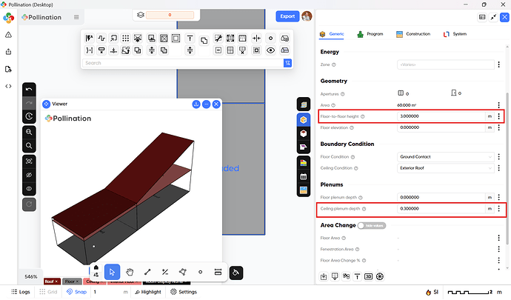Open the history clock button

[29, 116]
